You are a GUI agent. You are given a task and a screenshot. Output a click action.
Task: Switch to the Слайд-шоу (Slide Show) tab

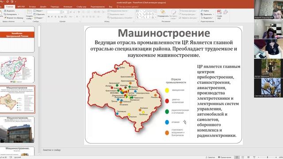click(x=81, y=7)
